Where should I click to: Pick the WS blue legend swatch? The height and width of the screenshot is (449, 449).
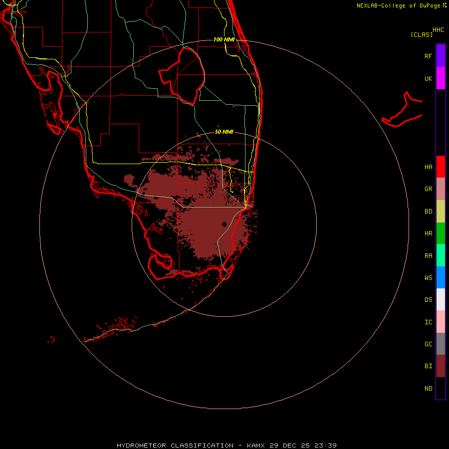point(441,277)
